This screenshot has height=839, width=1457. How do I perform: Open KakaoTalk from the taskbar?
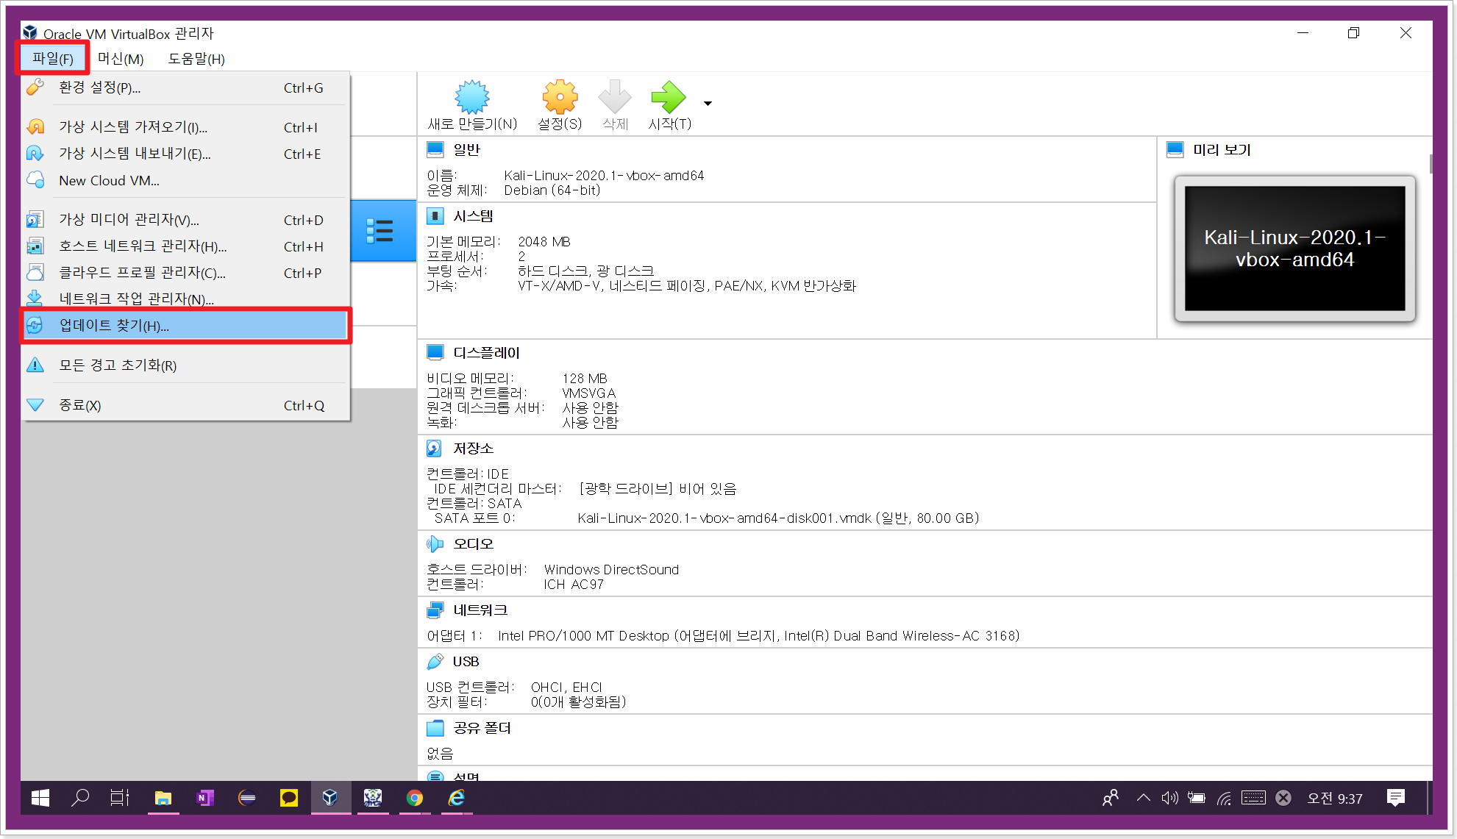click(x=289, y=798)
